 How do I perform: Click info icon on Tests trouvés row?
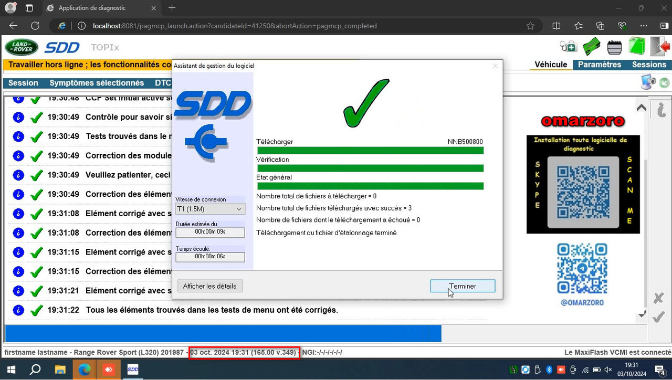pos(18,136)
